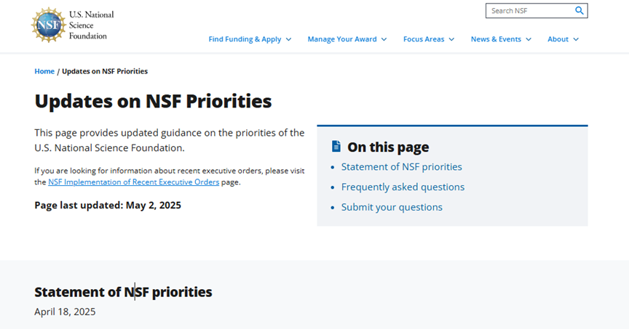Click the Search NSF input field

click(530, 11)
